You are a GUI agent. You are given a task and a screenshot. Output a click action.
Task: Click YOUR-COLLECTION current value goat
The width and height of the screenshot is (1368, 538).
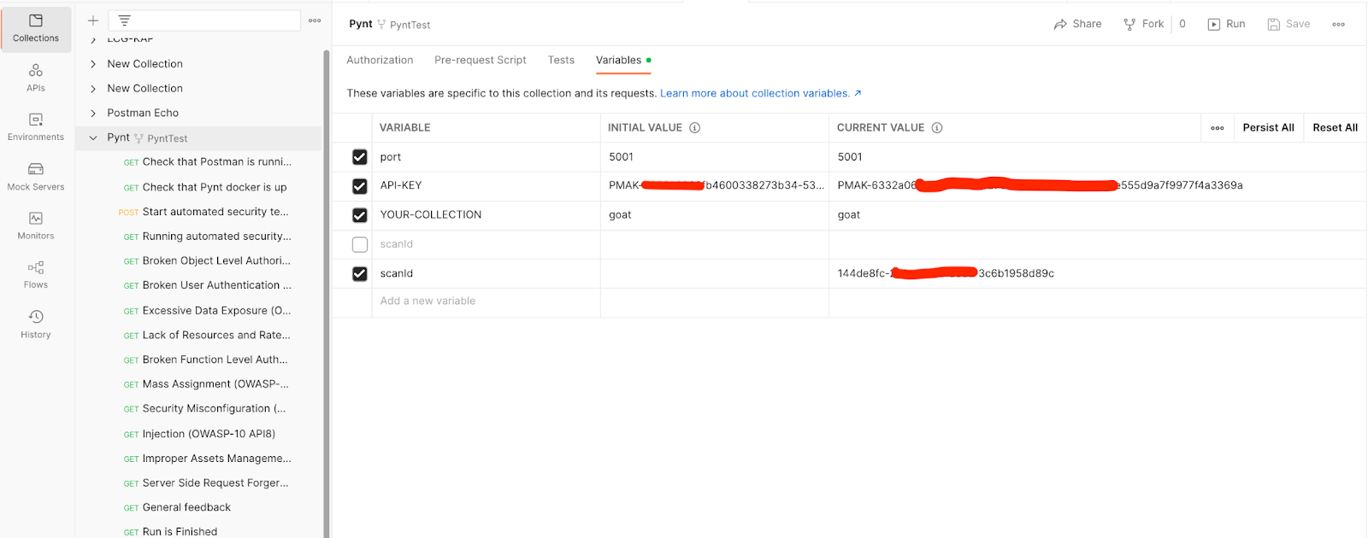(848, 215)
